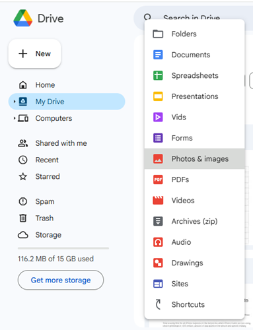
Task: Filter by Folders type
Action: click(x=194, y=34)
